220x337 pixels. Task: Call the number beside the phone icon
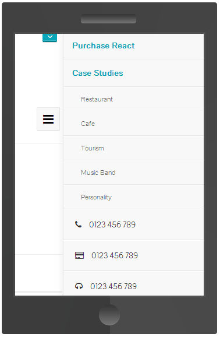point(112,224)
